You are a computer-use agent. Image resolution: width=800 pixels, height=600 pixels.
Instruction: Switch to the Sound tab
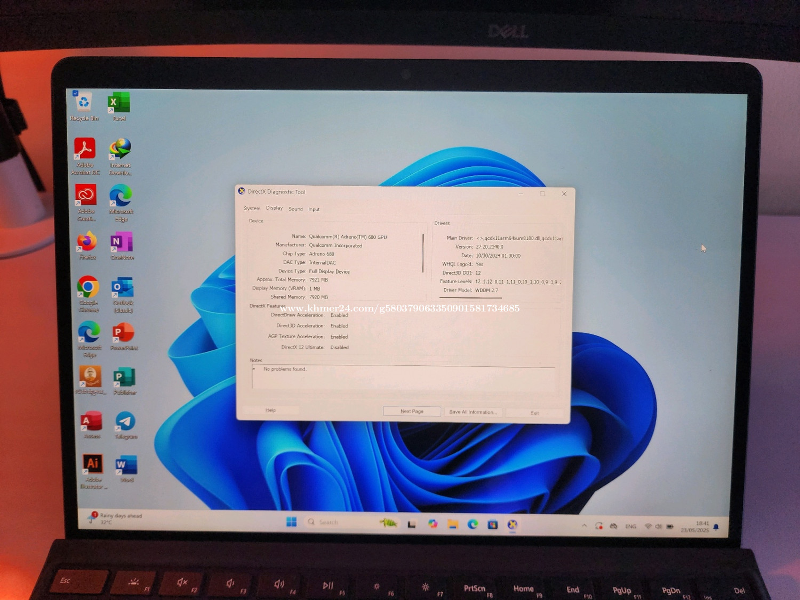(295, 209)
